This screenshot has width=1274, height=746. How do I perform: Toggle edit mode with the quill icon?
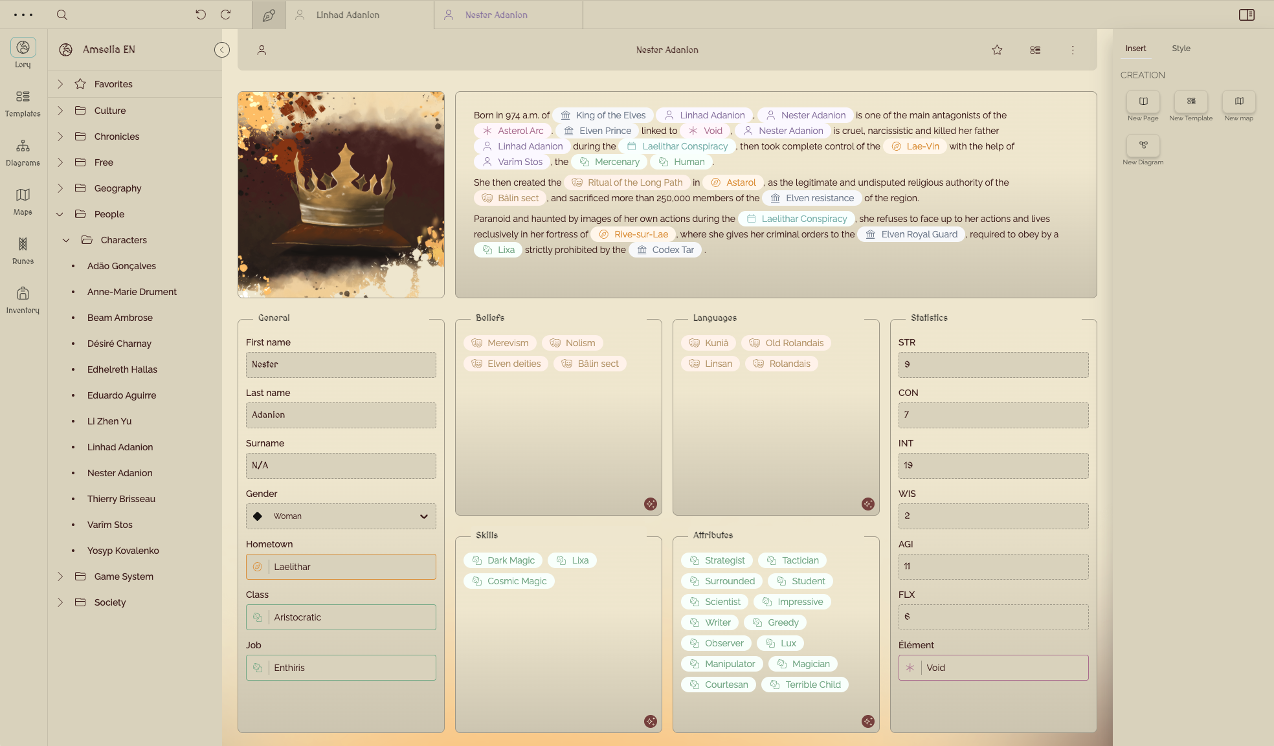coord(269,15)
